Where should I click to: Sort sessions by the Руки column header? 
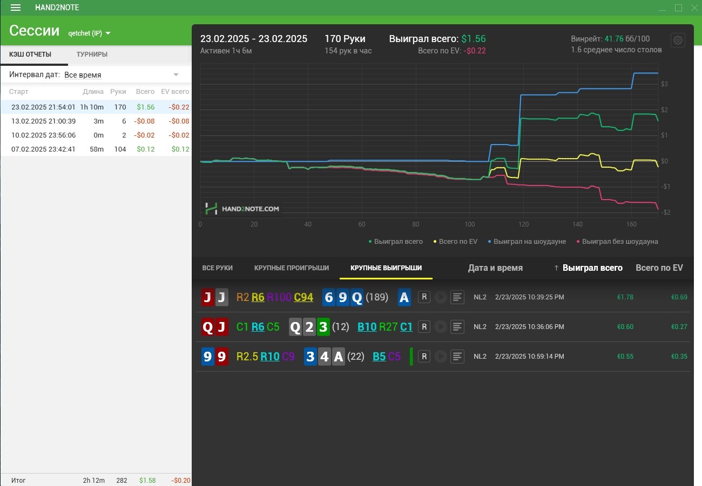pos(118,92)
